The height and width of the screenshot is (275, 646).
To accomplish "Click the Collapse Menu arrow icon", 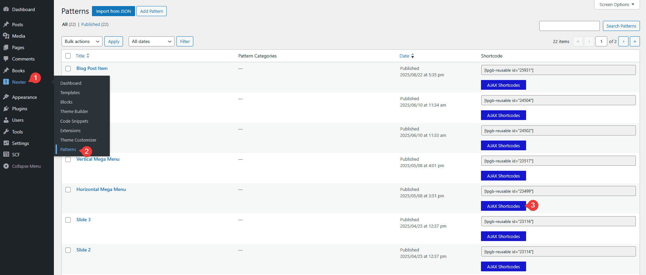I will (x=6, y=166).
